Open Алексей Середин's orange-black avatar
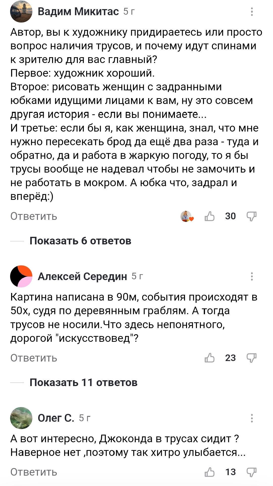 click(21, 276)
